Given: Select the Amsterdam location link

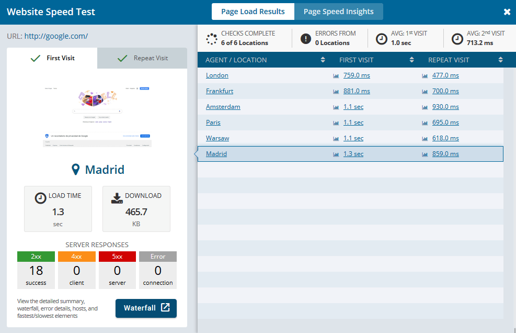Looking at the screenshot, I should [223, 107].
